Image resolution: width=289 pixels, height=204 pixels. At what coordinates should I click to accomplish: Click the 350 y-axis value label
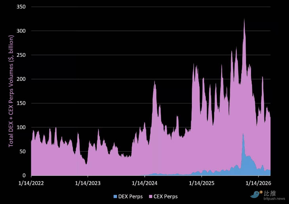pyautogui.click(x=22, y=7)
